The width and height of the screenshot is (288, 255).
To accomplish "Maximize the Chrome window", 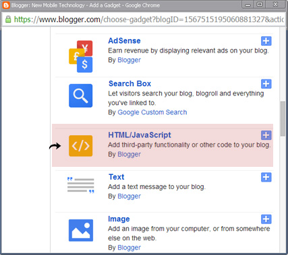I will (260, 5).
